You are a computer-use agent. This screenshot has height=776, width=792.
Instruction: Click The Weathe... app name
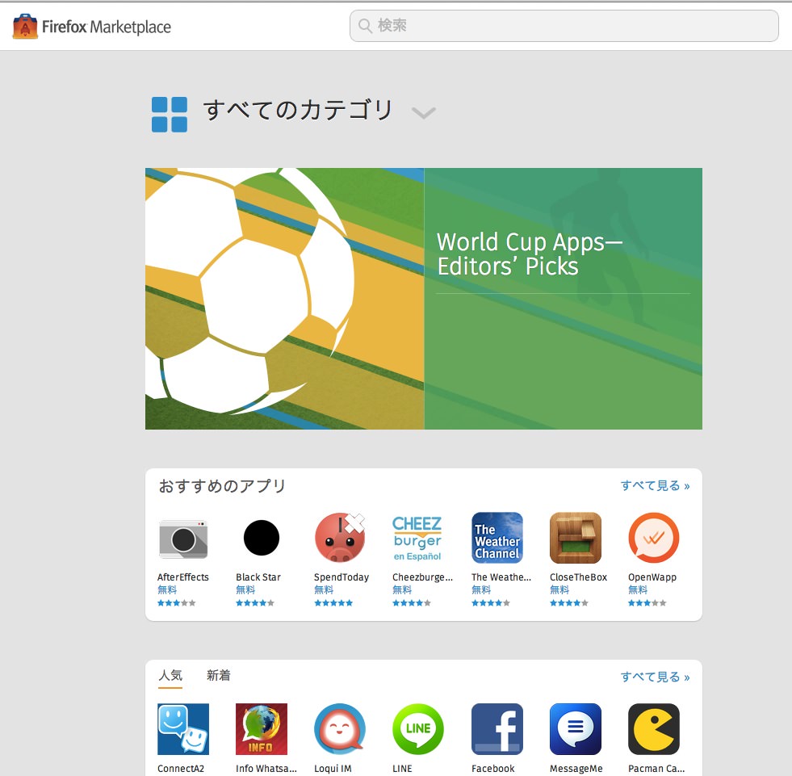click(x=501, y=577)
